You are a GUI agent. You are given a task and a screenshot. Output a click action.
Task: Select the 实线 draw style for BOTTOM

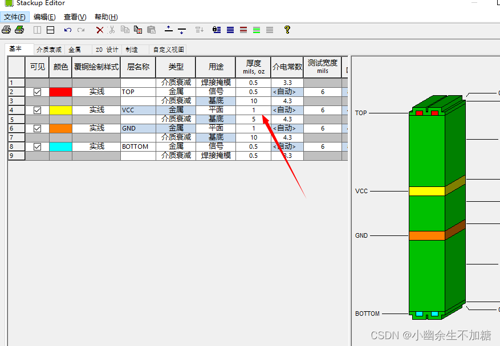96,146
